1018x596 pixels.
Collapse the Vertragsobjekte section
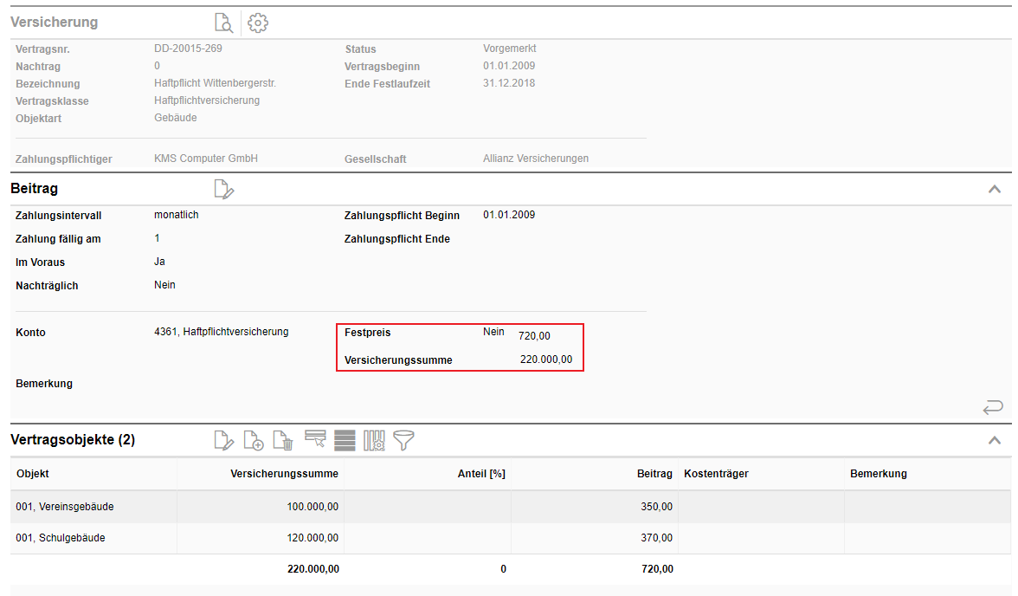coord(995,440)
